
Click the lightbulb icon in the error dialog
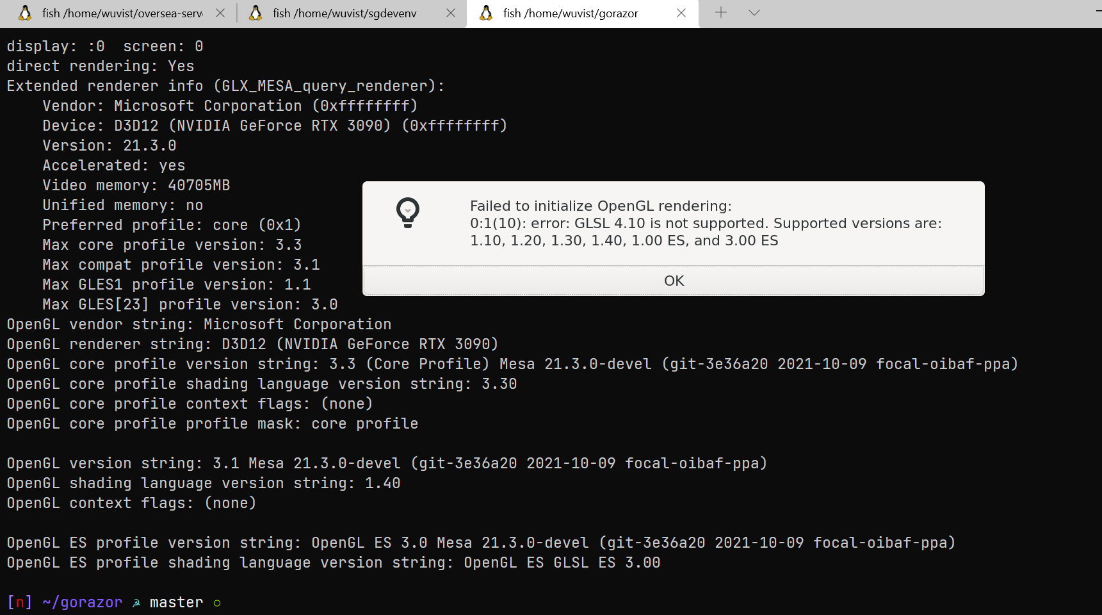click(409, 212)
